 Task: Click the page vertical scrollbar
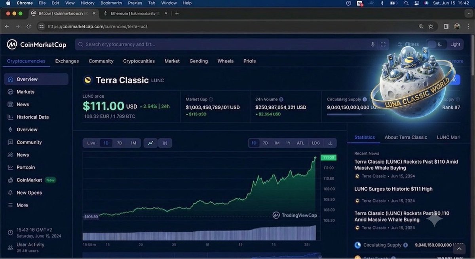click(x=473, y=55)
